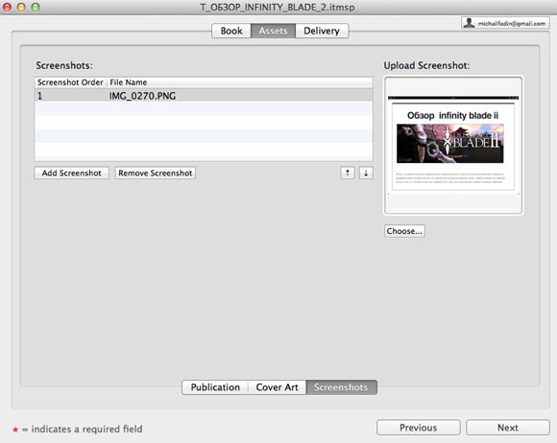Viewport: 557px width, 443px height.
Task: Open the Cover Art sub-tab
Action: tap(278, 387)
